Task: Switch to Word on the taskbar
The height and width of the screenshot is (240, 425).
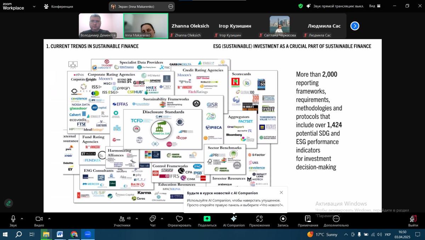Action: (59, 234)
